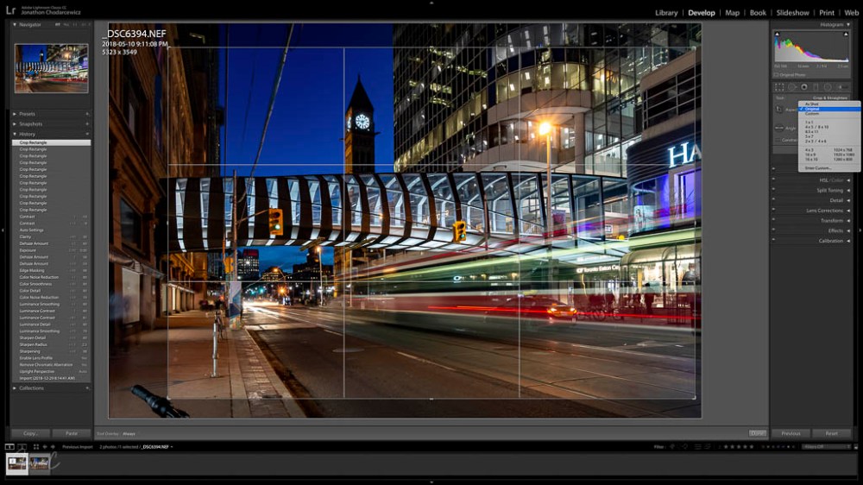This screenshot has height=485, width=863.
Task: Select the second filmstrip thumbnail
Action: coord(40,463)
